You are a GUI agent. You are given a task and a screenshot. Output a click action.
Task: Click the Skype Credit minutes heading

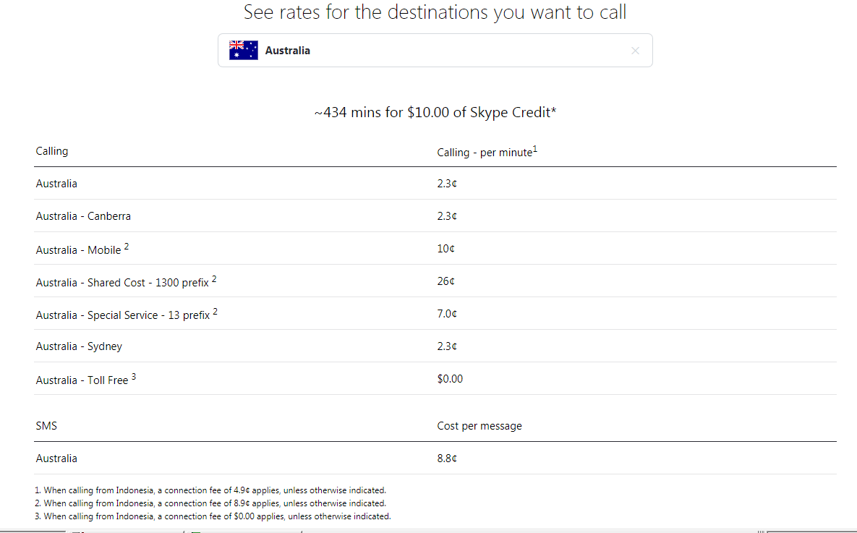pos(435,113)
